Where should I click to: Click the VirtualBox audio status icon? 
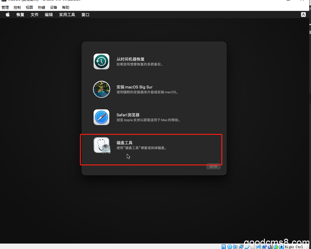pos(235,247)
